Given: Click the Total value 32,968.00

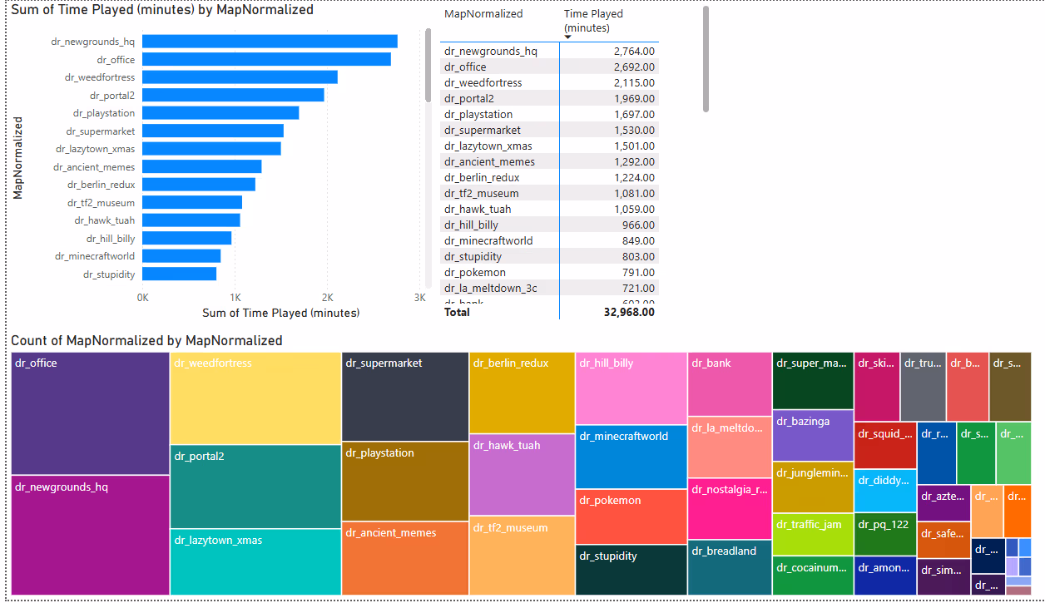Looking at the screenshot, I should (629, 312).
